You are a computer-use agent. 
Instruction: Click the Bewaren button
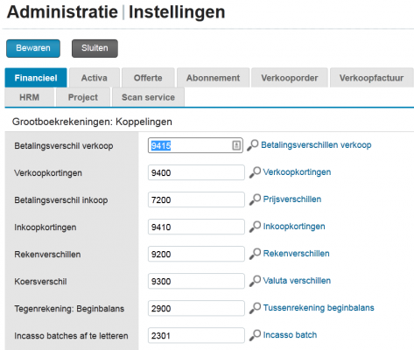(x=33, y=48)
